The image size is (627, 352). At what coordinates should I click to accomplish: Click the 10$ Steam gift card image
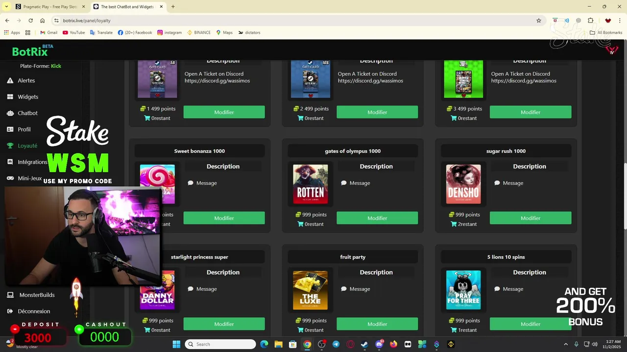(311, 79)
